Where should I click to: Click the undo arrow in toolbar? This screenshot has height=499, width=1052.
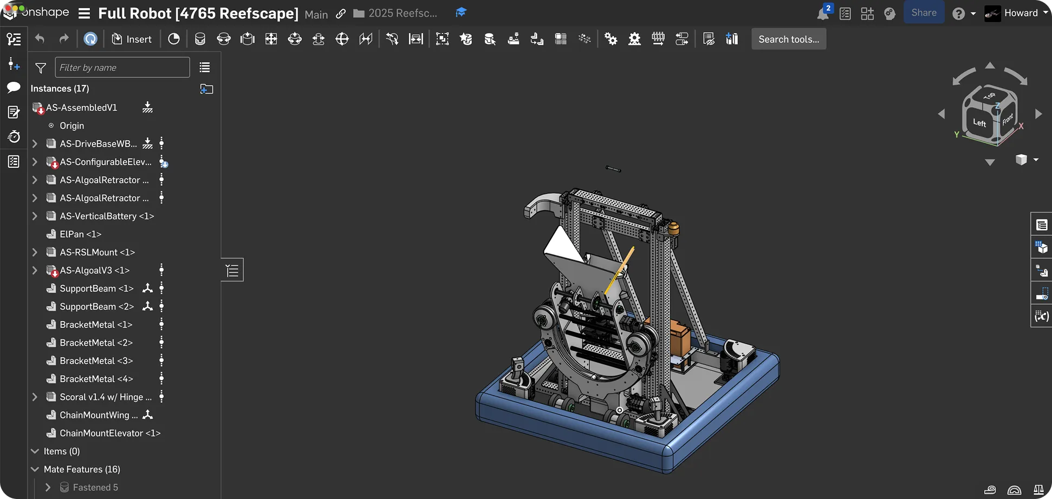click(40, 39)
